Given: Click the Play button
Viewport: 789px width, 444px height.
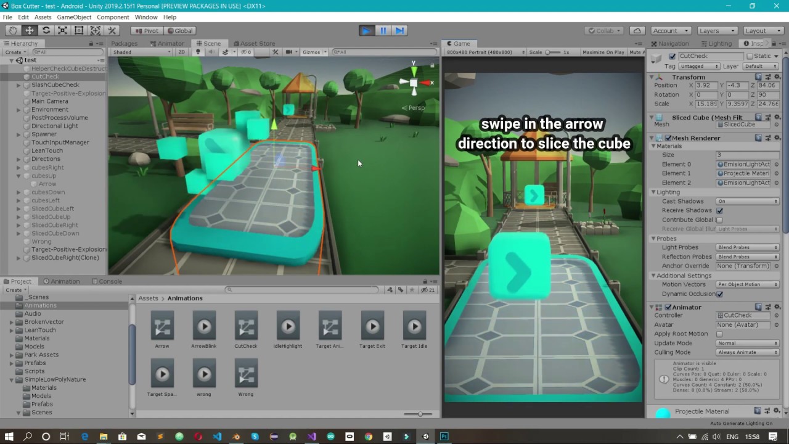Looking at the screenshot, I should 366,30.
